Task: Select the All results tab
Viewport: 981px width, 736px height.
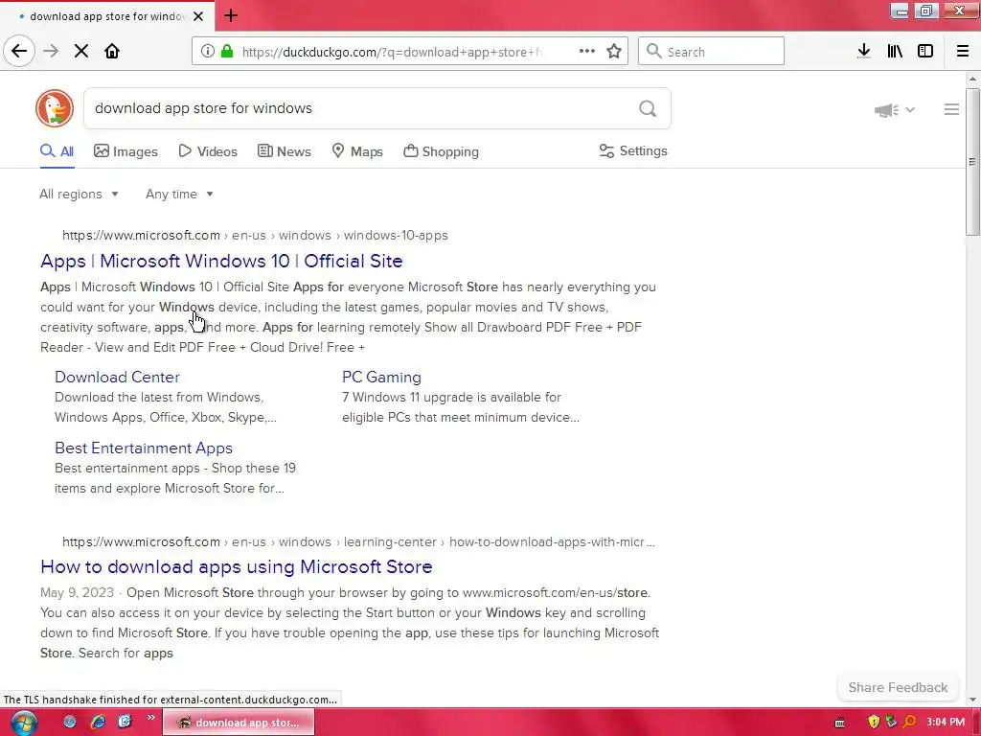Action: (x=57, y=151)
